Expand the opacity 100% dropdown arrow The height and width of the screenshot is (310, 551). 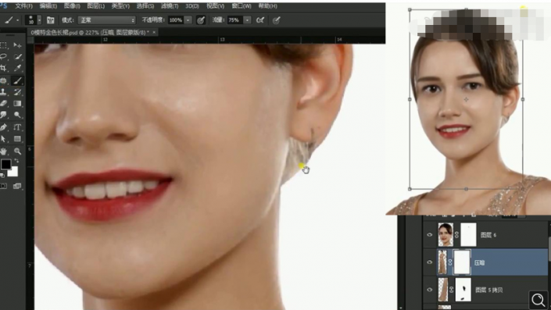click(x=188, y=20)
